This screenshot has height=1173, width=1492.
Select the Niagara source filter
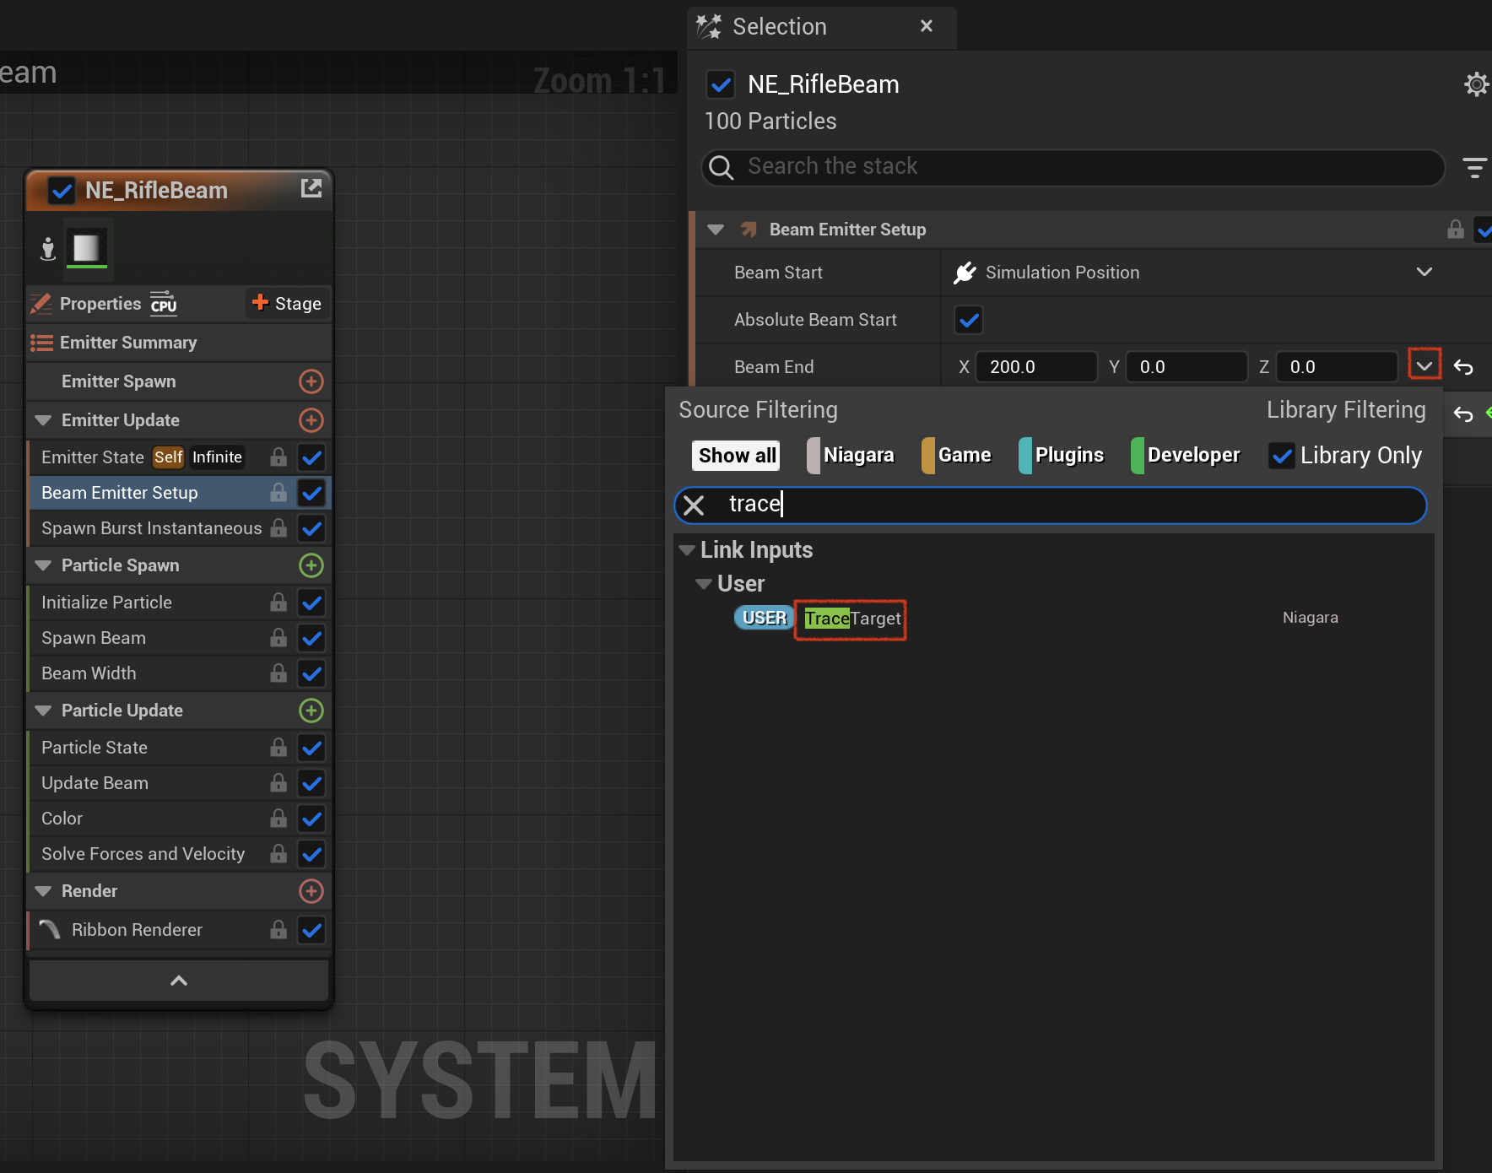click(x=851, y=456)
